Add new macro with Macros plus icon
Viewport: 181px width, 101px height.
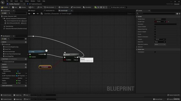(26, 65)
